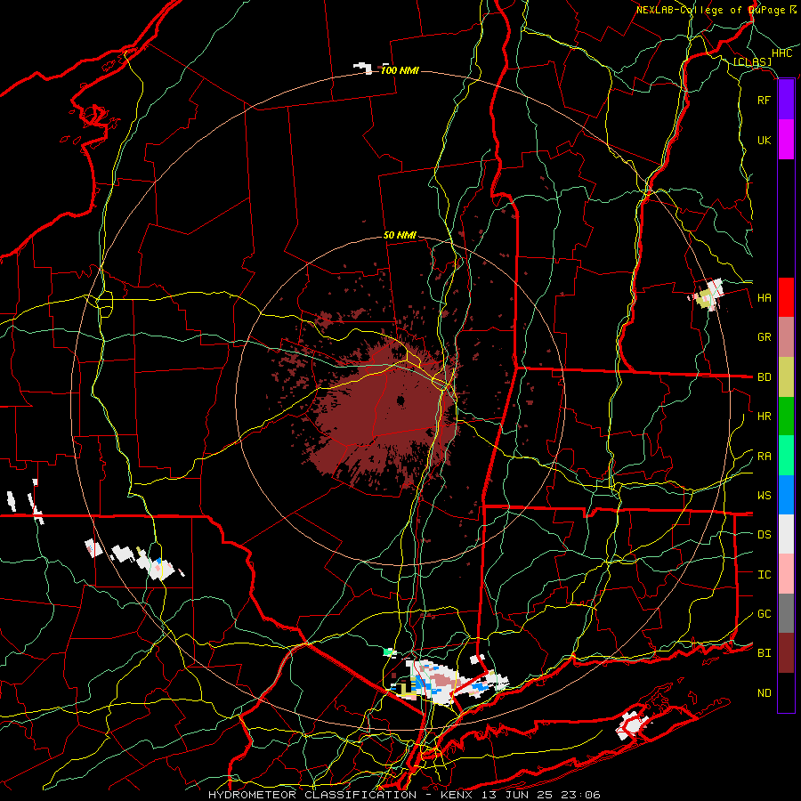Click the HHC product label
Screen dimensions: 801x801
pyautogui.click(x=781, y=53)
